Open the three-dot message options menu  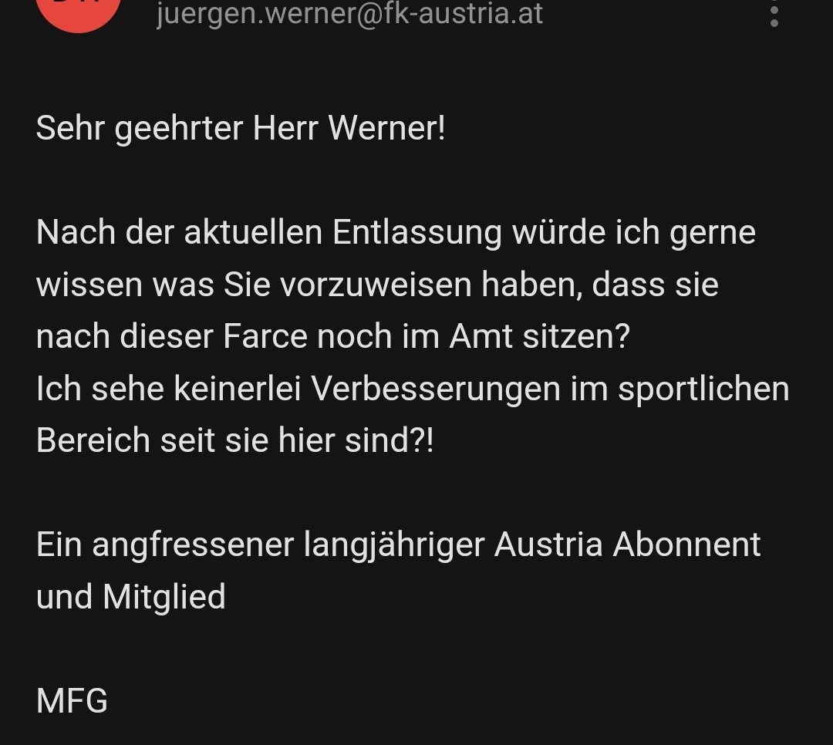tap(774, 16)
